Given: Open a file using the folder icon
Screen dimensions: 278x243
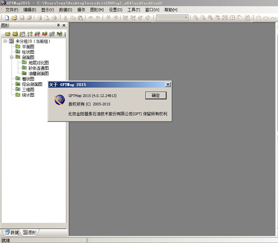Looking at the screenshot, I should [x=14, y=18].
